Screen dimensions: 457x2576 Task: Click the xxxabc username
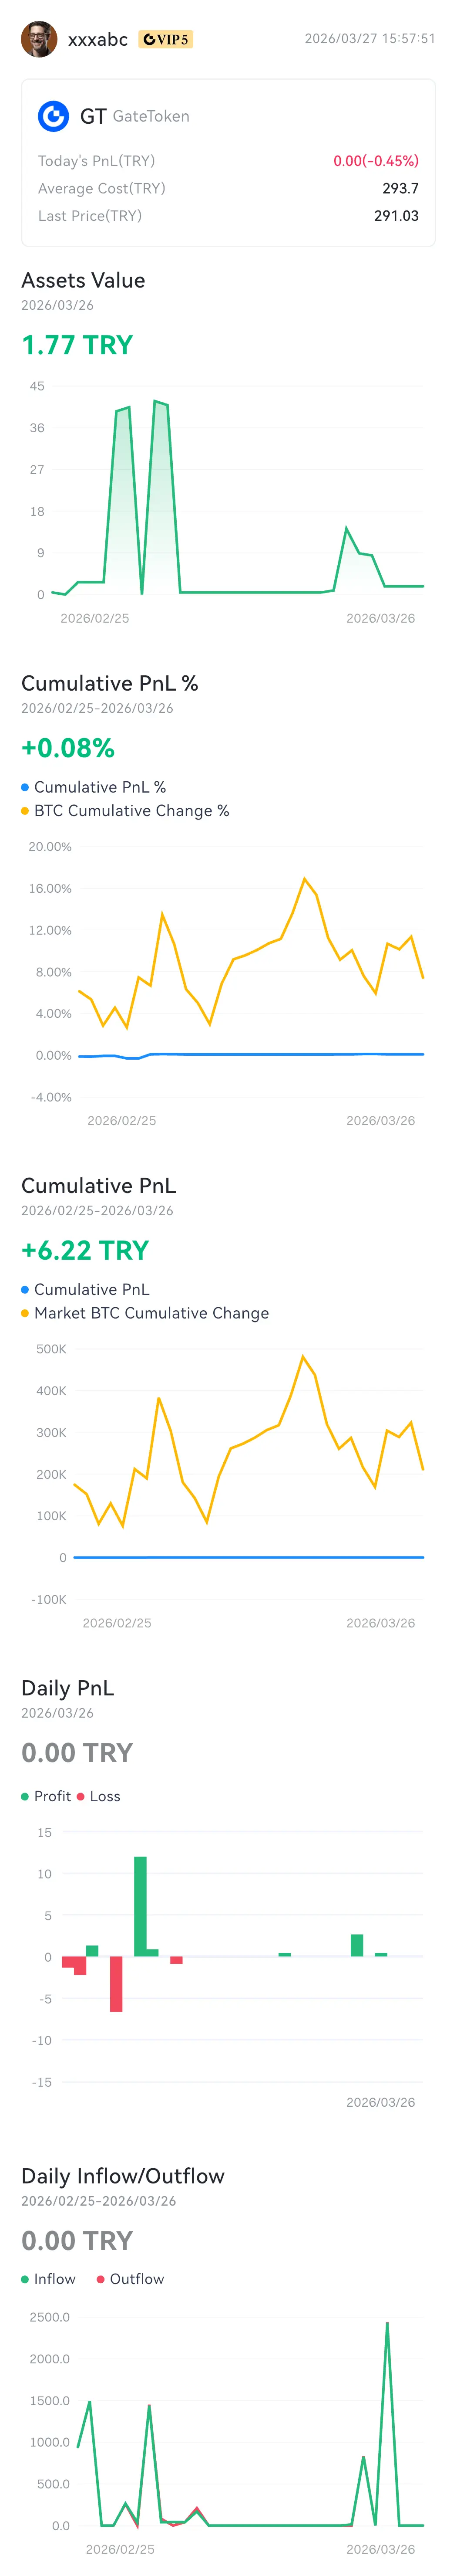click(x=98, y=40)
